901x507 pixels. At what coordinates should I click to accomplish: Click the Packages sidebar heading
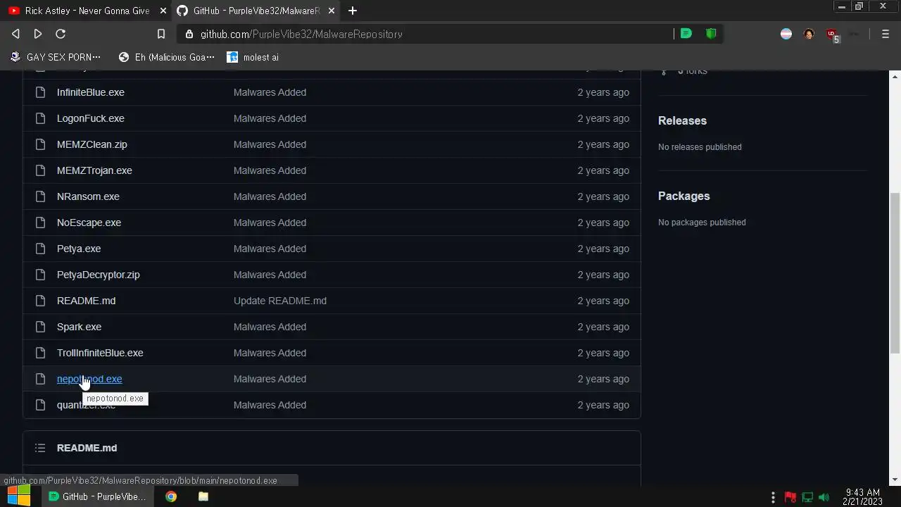(x=683, y=196)
